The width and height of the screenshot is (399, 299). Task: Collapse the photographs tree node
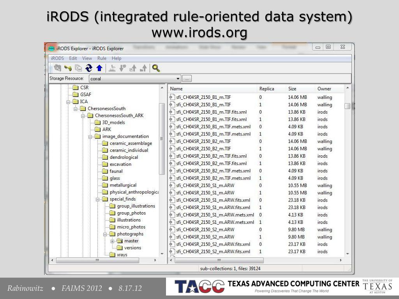pyautogui.click(x=105, y=234)
